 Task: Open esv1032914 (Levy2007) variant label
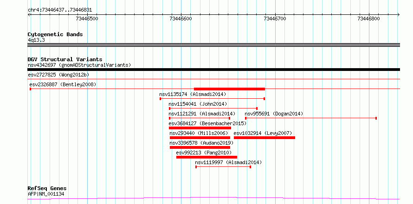263,133
